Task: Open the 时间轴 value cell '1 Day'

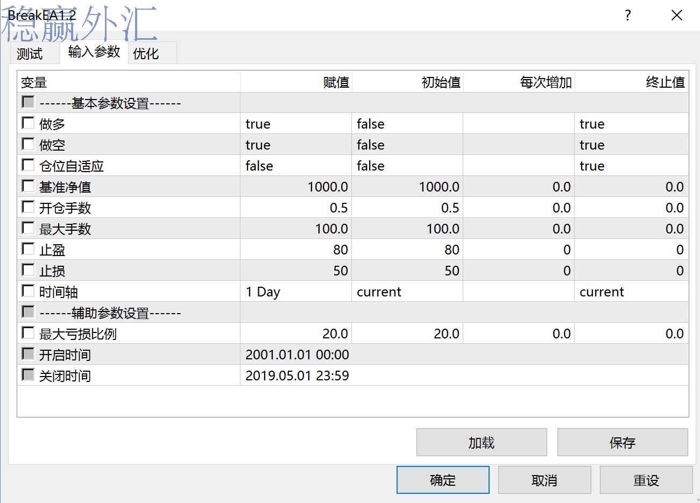Action: coord(296,292)
